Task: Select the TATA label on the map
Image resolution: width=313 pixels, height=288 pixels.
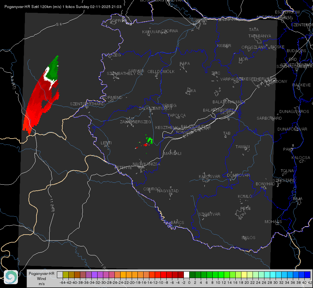Action: 254,29
